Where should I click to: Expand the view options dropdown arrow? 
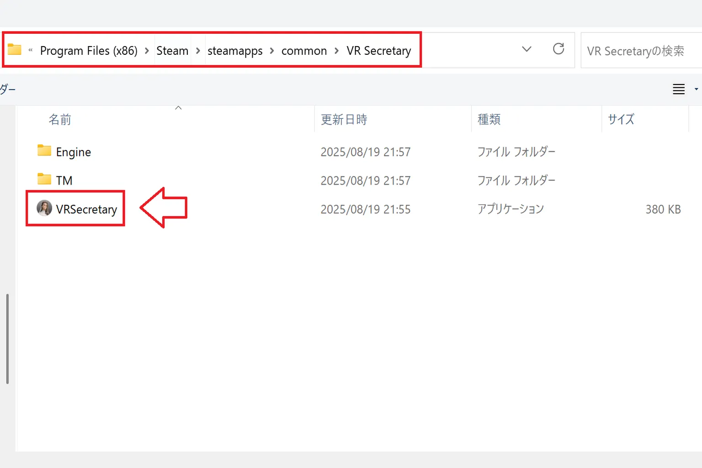(x=696, y=89)
